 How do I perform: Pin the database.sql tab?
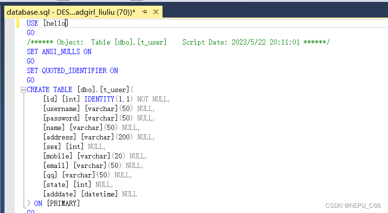pos(144,12)
